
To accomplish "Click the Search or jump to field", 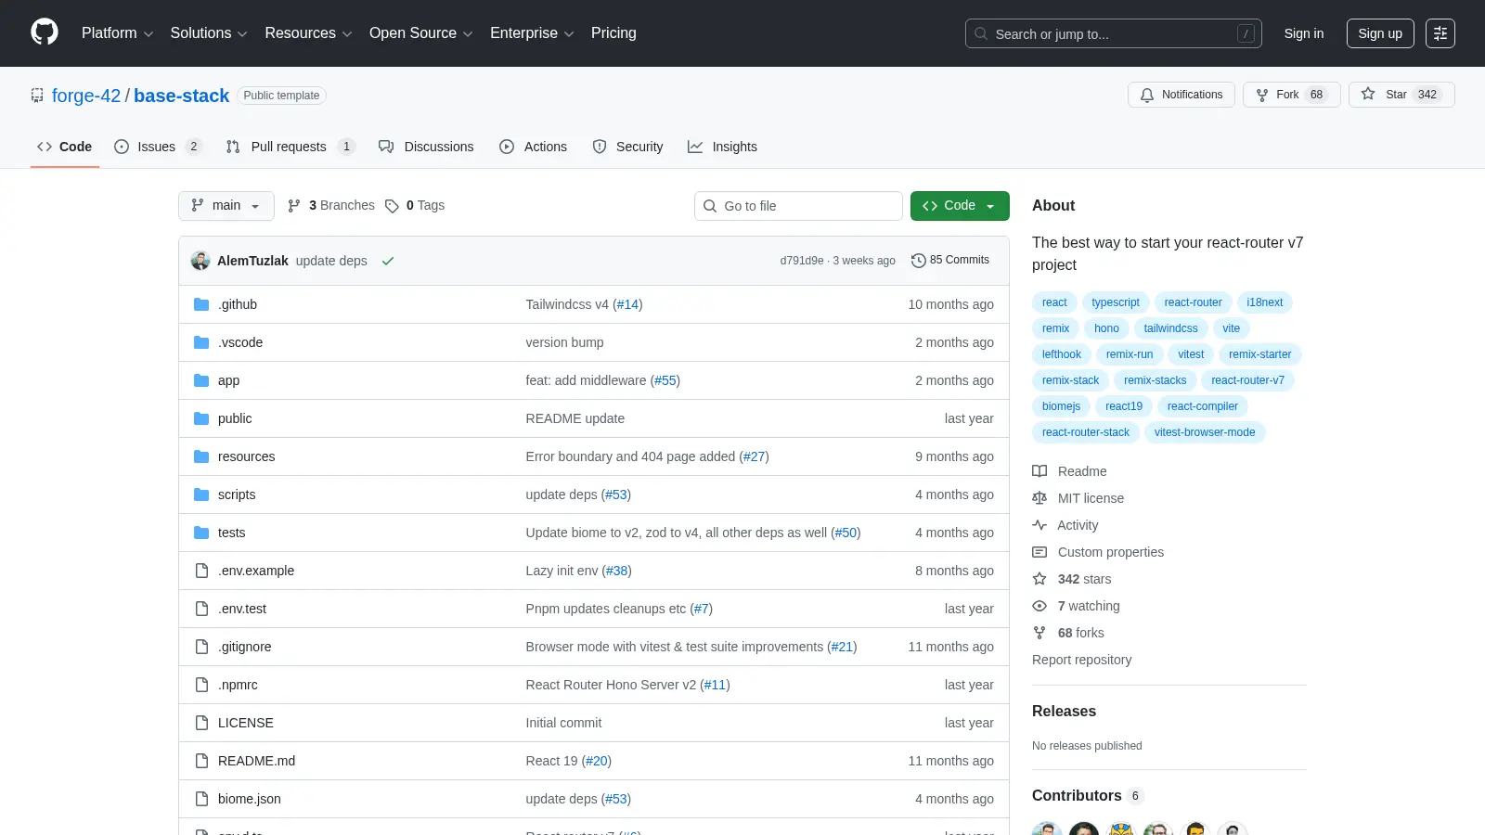I will 1114,33.
